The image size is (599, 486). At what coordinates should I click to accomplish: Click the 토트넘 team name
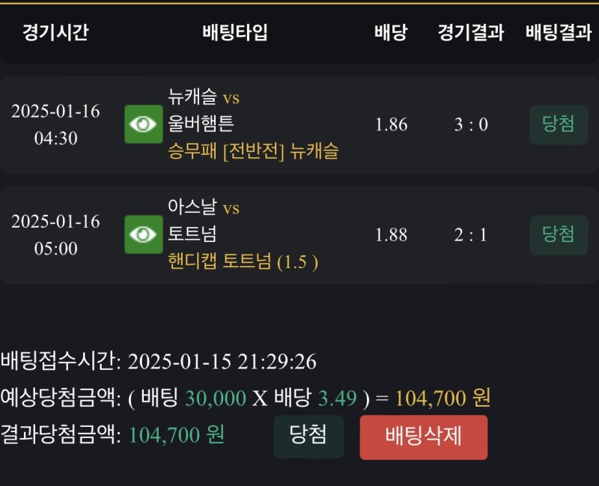(192, 234)
